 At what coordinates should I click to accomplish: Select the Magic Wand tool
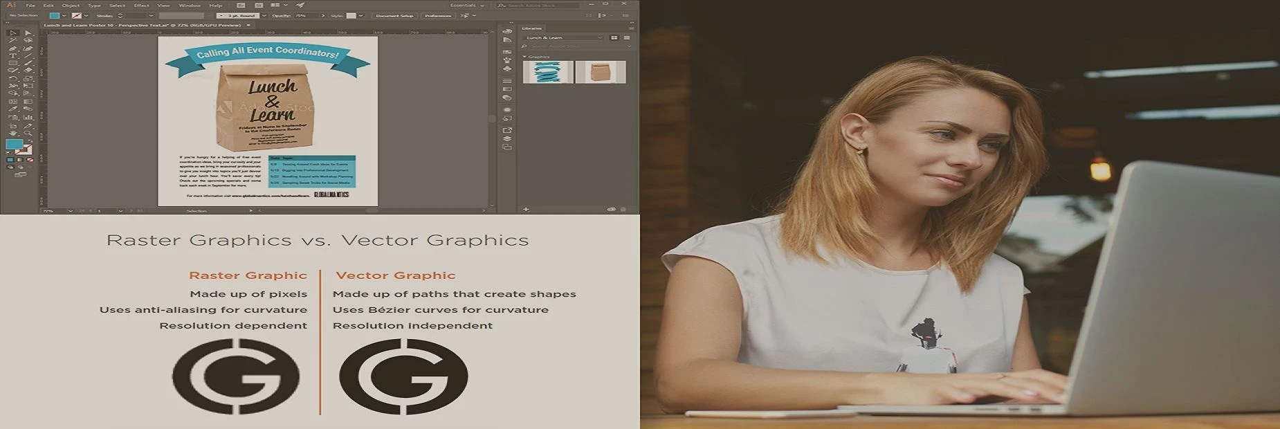tap(12, 41)
